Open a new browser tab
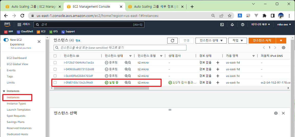The image size is (295, 137). (x=192, y=7)
